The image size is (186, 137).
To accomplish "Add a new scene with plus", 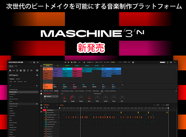I will 103,66.
